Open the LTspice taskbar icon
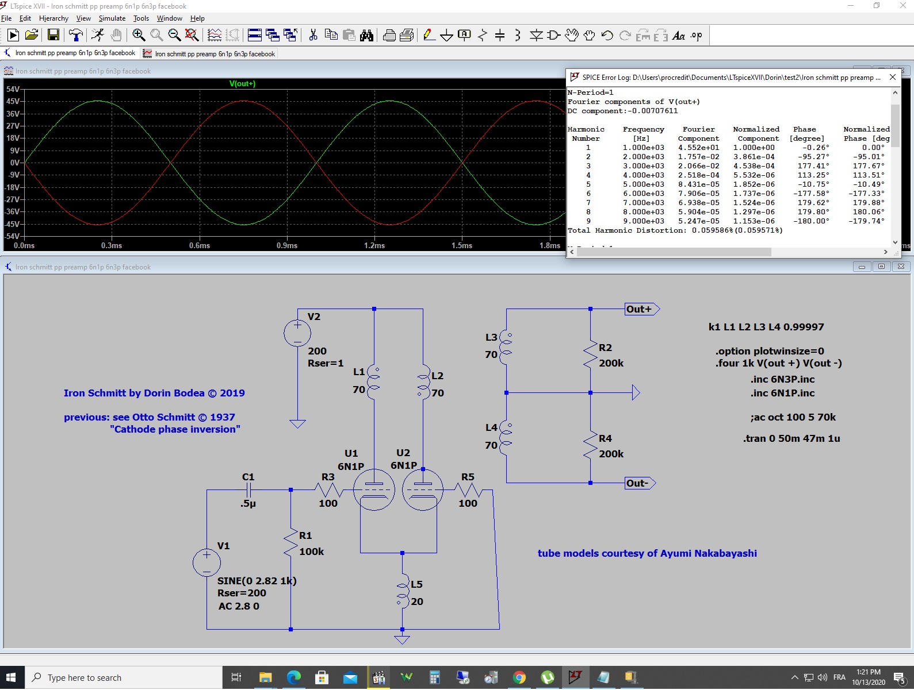Viewport: 914px width, 690px height. (x=575, y=678)
